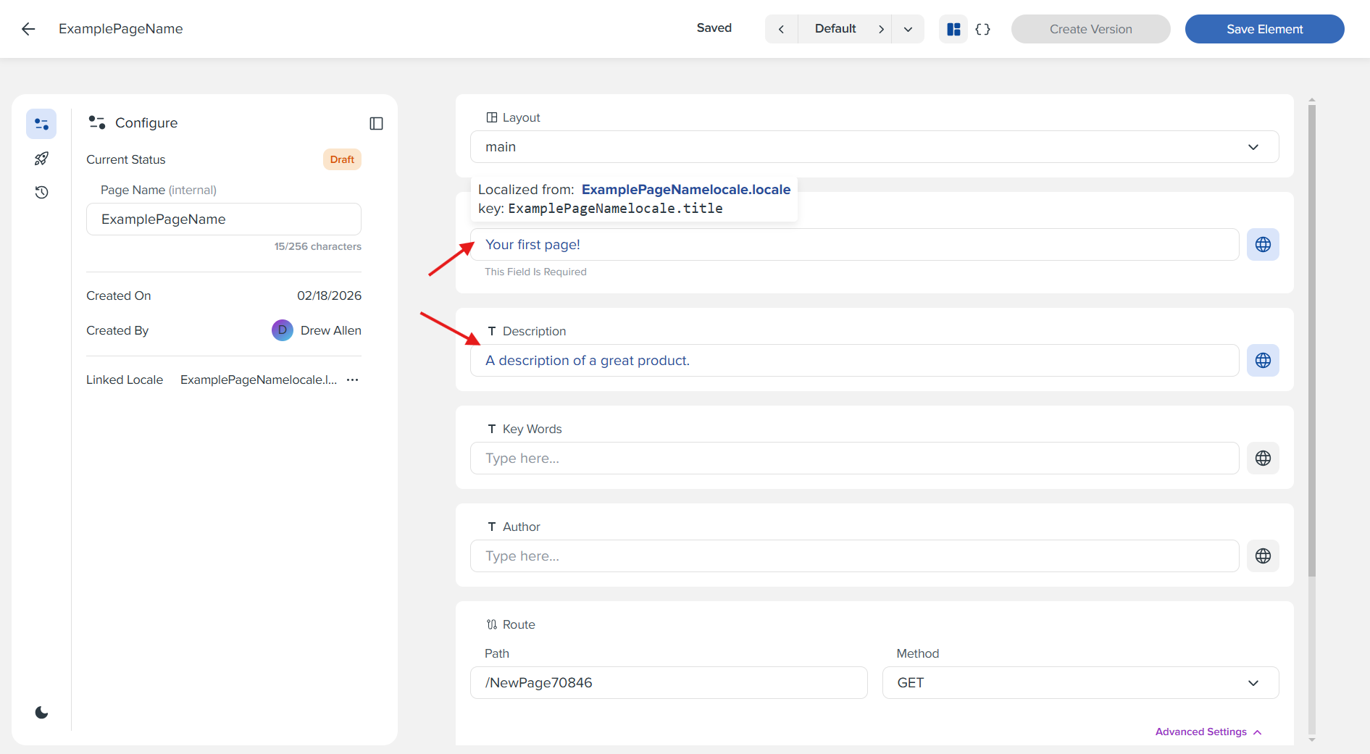Click the Save Element button
Image resolution: width=1370 pixels, height=754 pixels.
coord(1264,29)
